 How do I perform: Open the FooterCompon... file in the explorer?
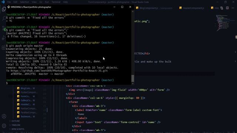(27, 92)
